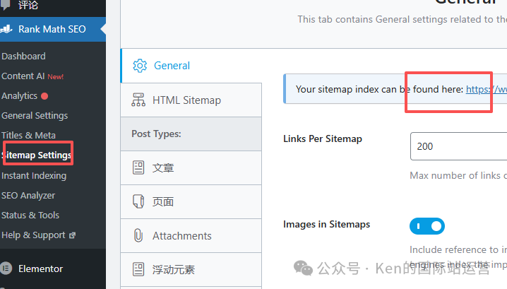The image size is (507, 289).
Task: Click the HTML Sitemap hierarchy icon
Action: 138,100
